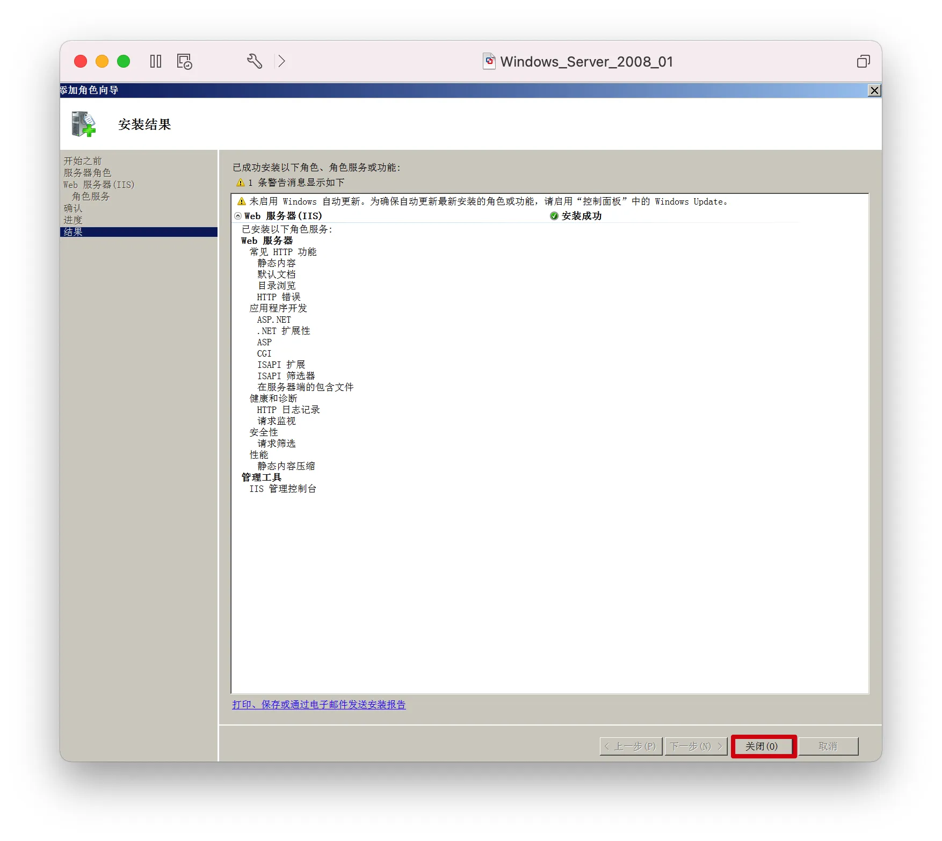Close the 添加角色向导 dialog with X

pos(874,90)
